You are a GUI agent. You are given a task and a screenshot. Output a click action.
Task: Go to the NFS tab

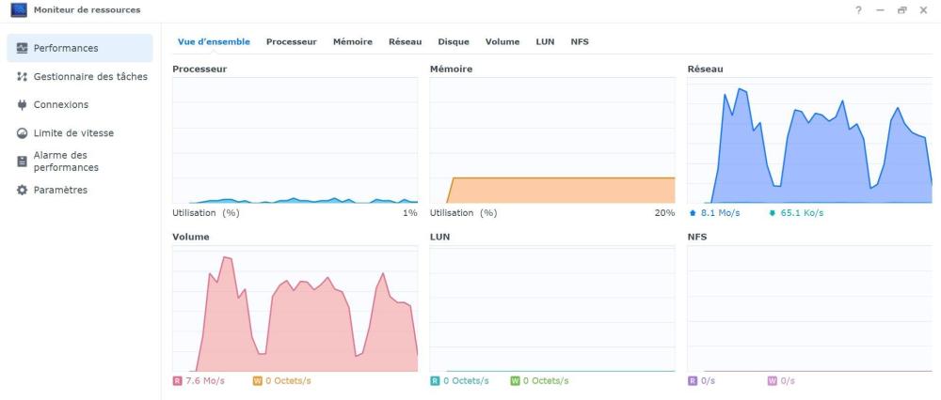pyautogui.click(x=580, y=42)
